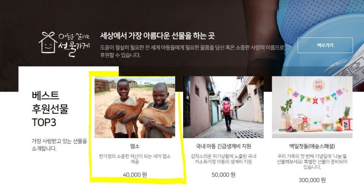Click the 40,000 원 price
This screenshot has width=364, height=195.
click(x=135, y=175)
